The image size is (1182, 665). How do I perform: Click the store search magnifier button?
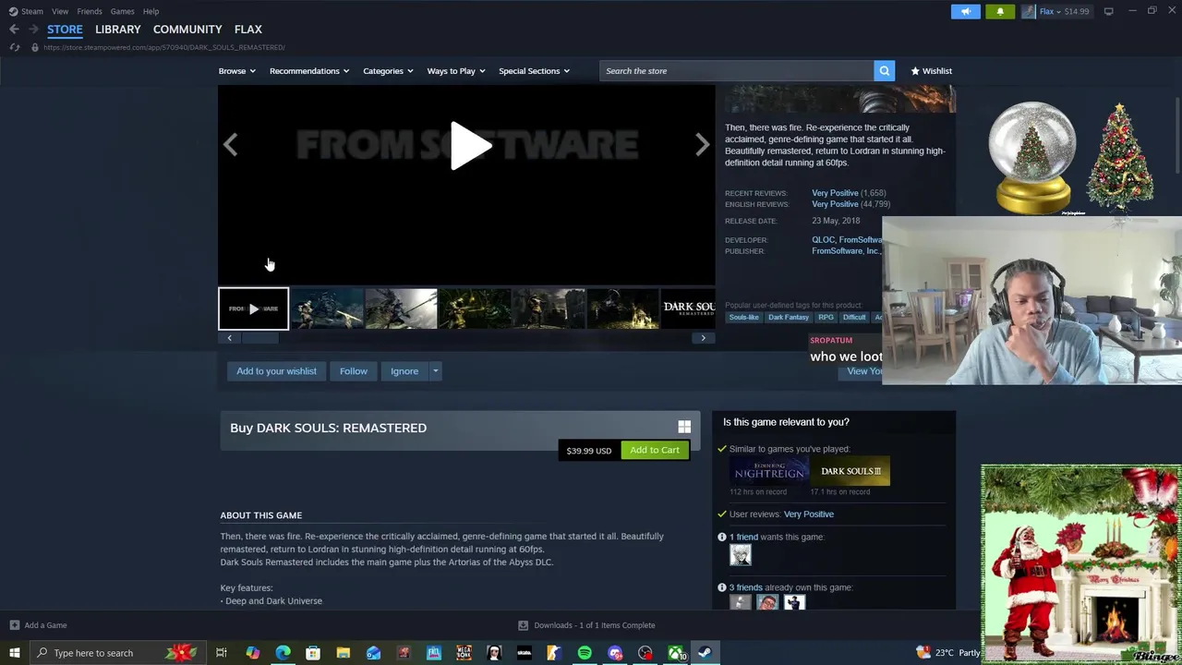pyautogui.click(x=884, y=71)
